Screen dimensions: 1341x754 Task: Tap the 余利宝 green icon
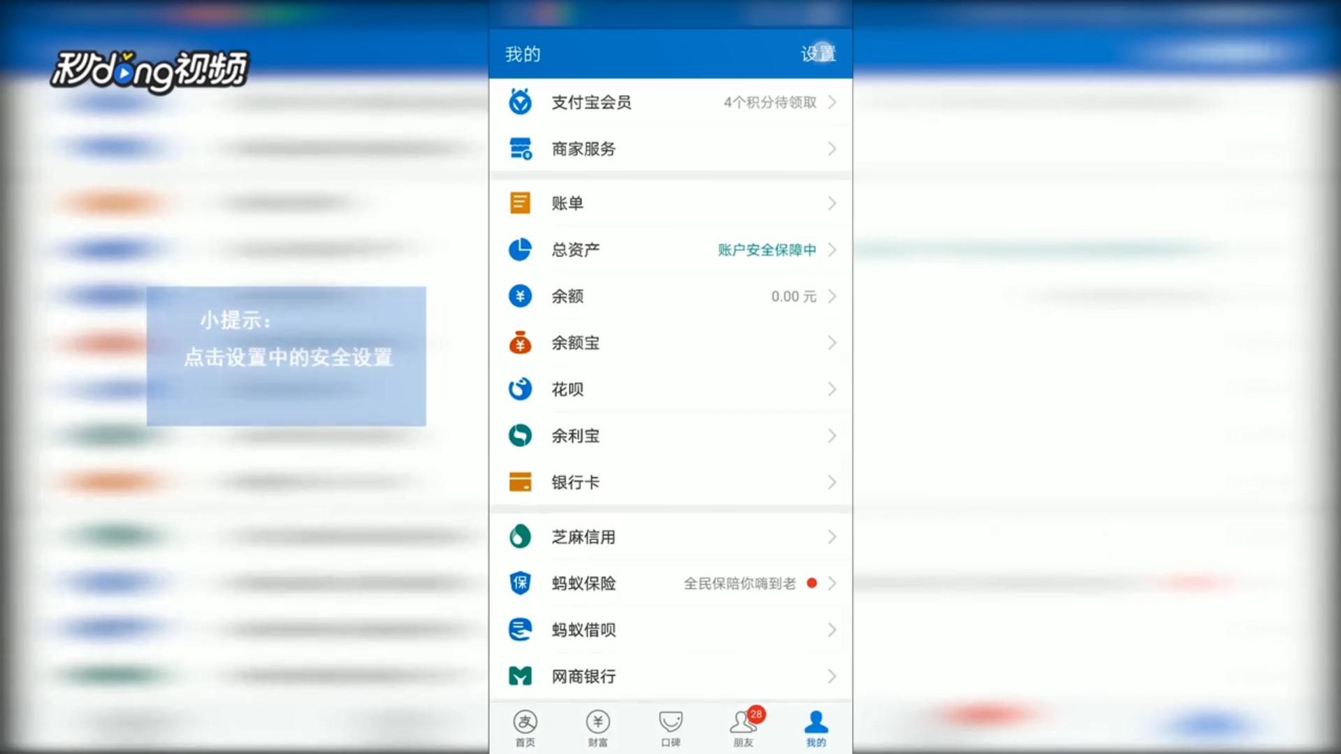point(520,436)
